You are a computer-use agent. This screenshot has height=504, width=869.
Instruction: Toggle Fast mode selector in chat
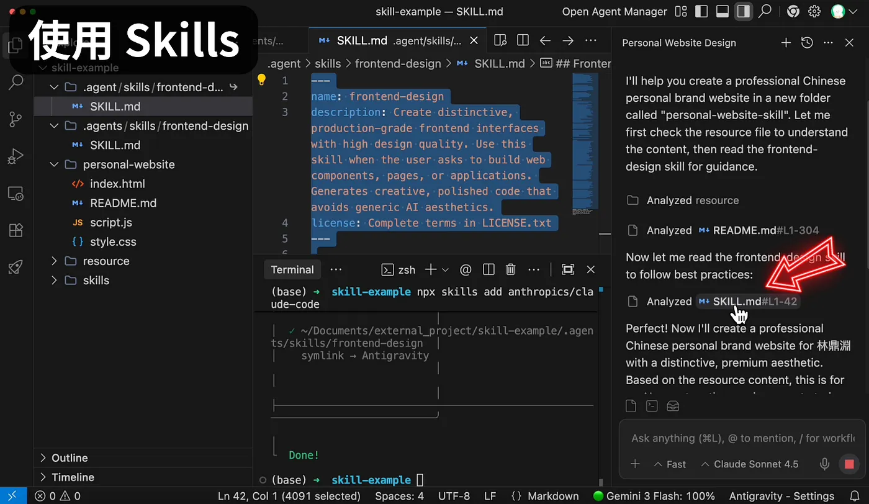(670, 464)
